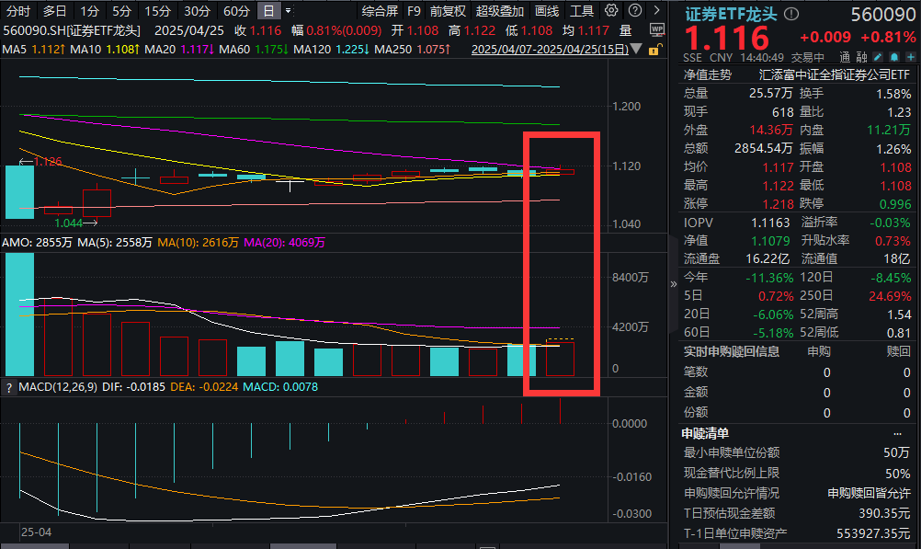
Task: Open the 申赎清单 more options ellipsis
Action: [897, 433]
